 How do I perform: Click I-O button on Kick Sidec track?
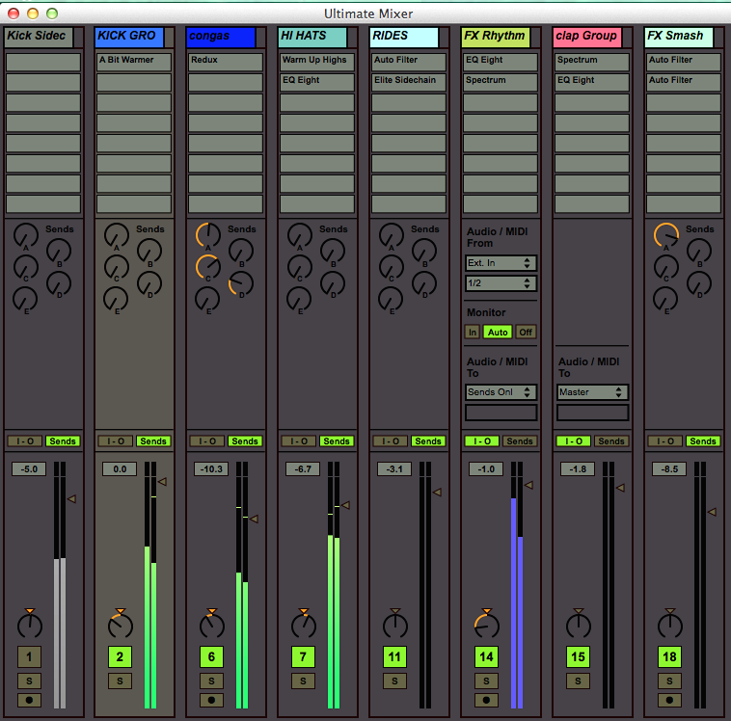[24, 441]
